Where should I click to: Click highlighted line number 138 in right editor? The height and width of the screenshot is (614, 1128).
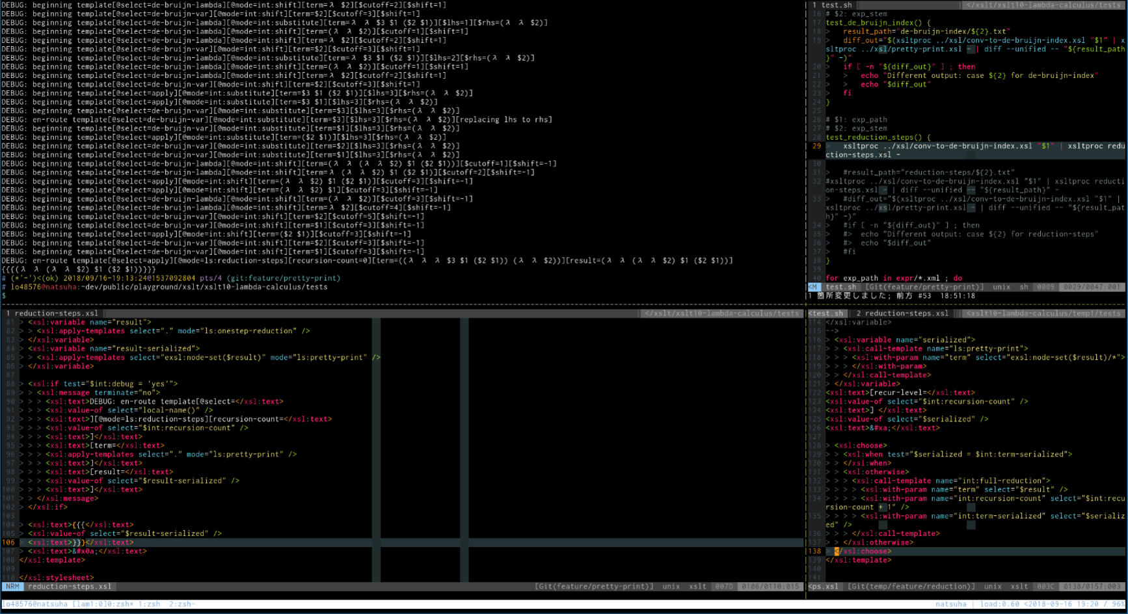(814, 552)
